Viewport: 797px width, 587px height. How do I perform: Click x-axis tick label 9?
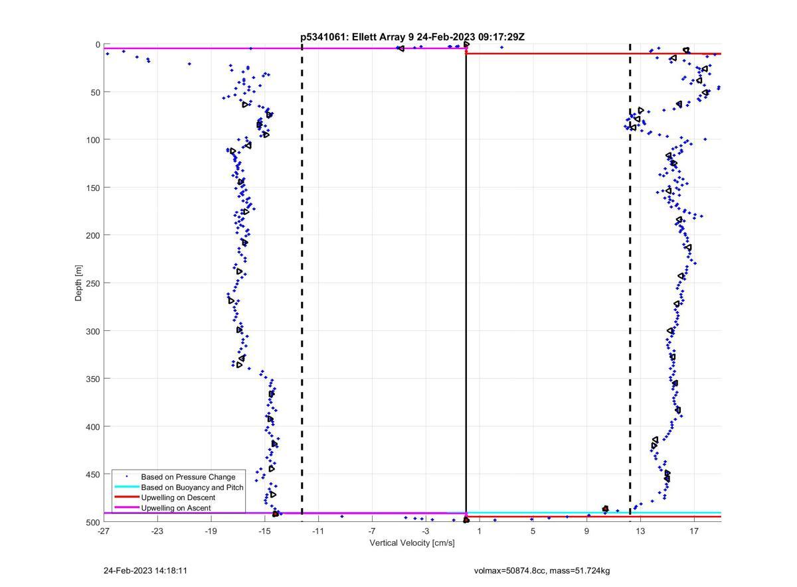pyautogui.click(x=586, y=531)
